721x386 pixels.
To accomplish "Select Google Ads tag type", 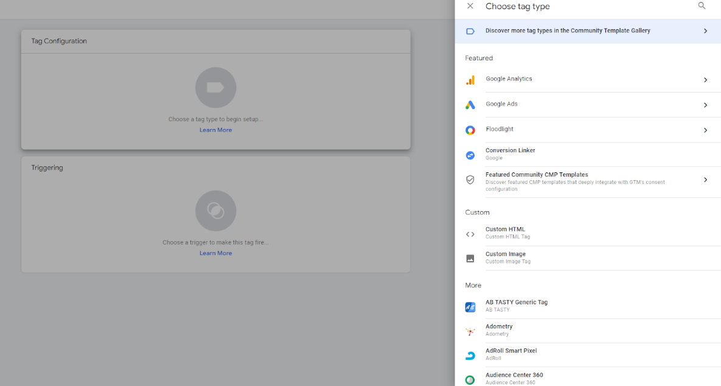I will coord(588,105).
